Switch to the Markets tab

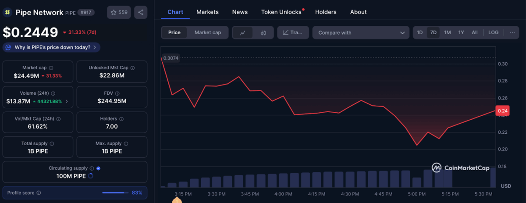click(x=207, y=12)
